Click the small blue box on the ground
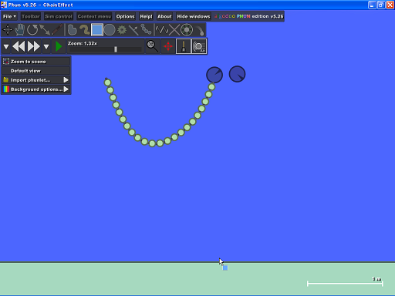This screenshot has height=296, width=395. pos(225,268)
